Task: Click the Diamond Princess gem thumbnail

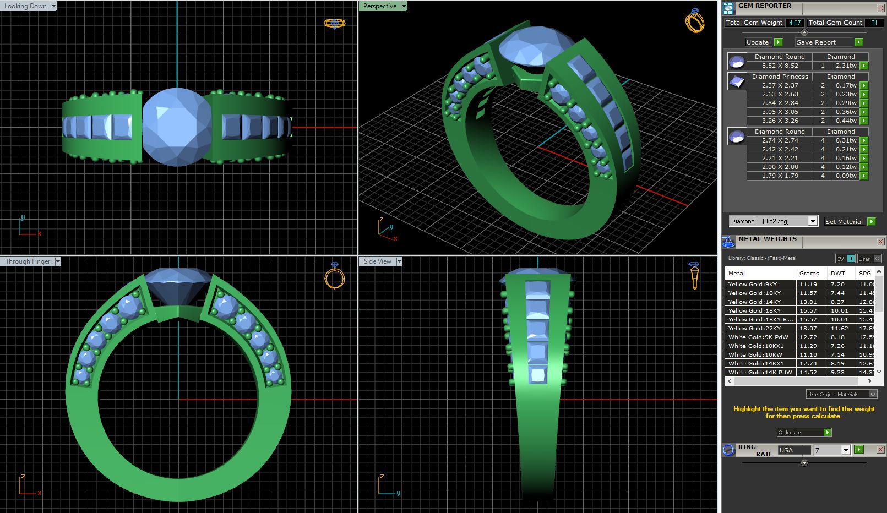Action: [x=736, y=81]
